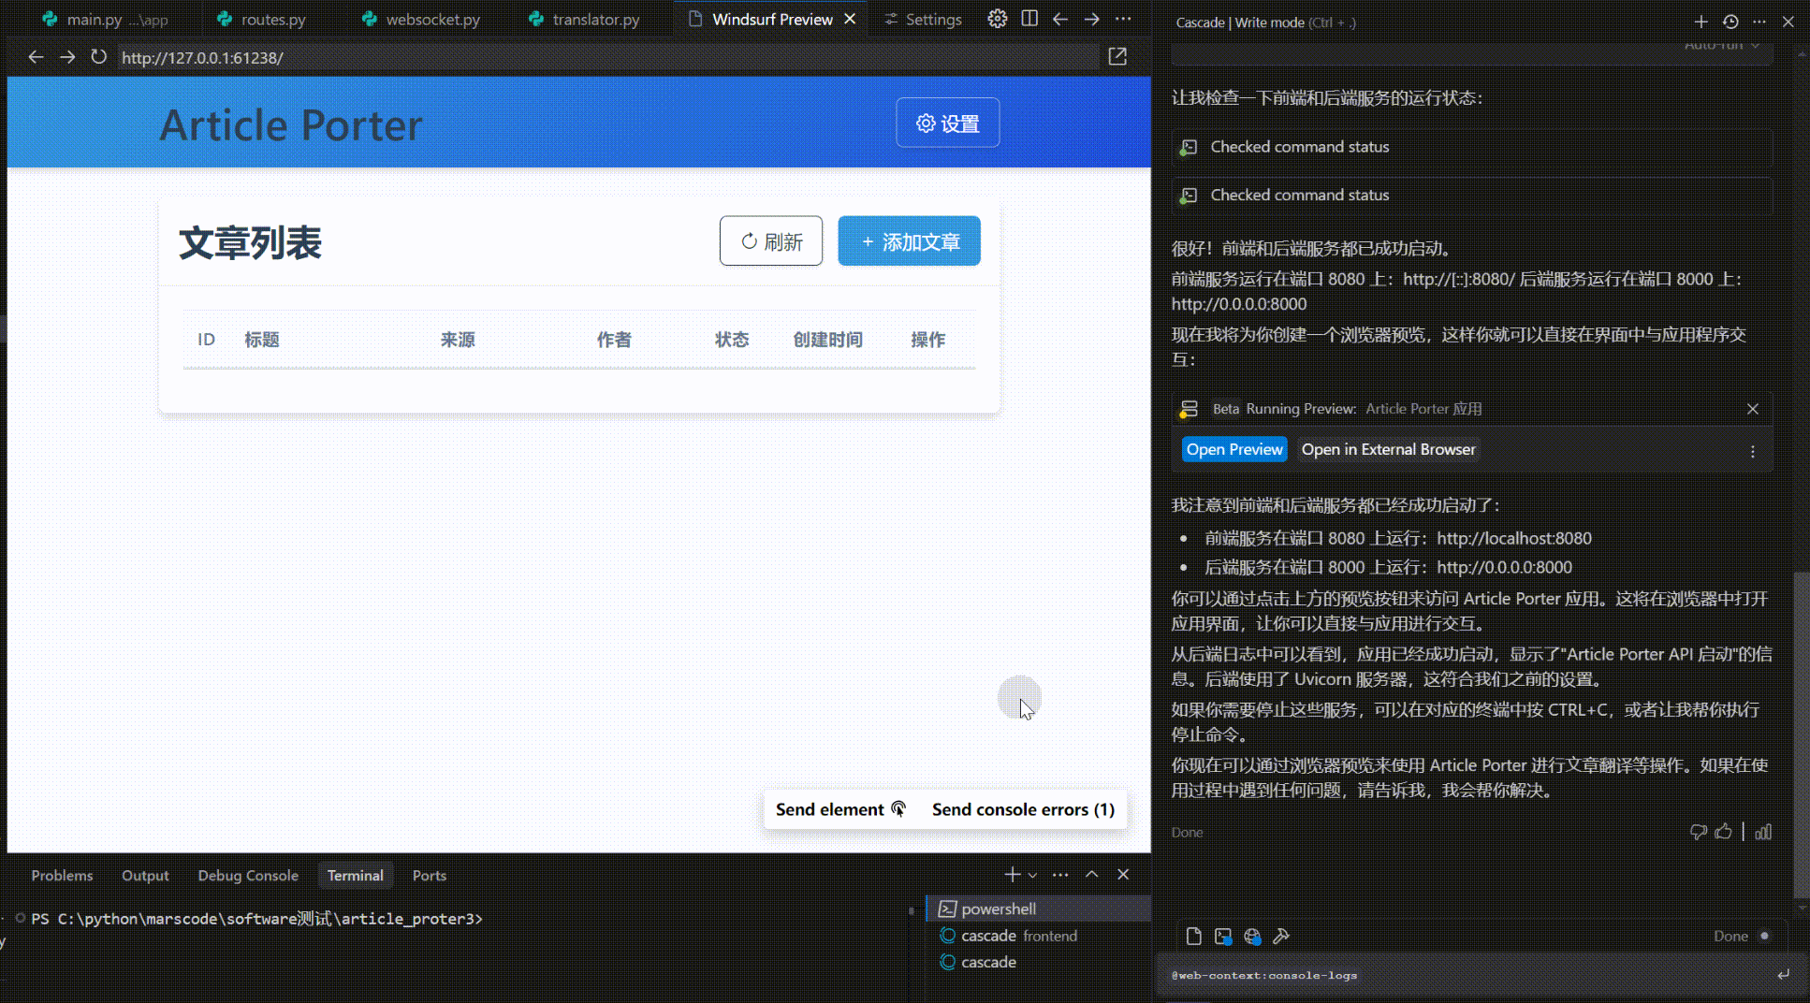
Task: Open tools via hammer icon in Cascade input
Action: 1281,936
